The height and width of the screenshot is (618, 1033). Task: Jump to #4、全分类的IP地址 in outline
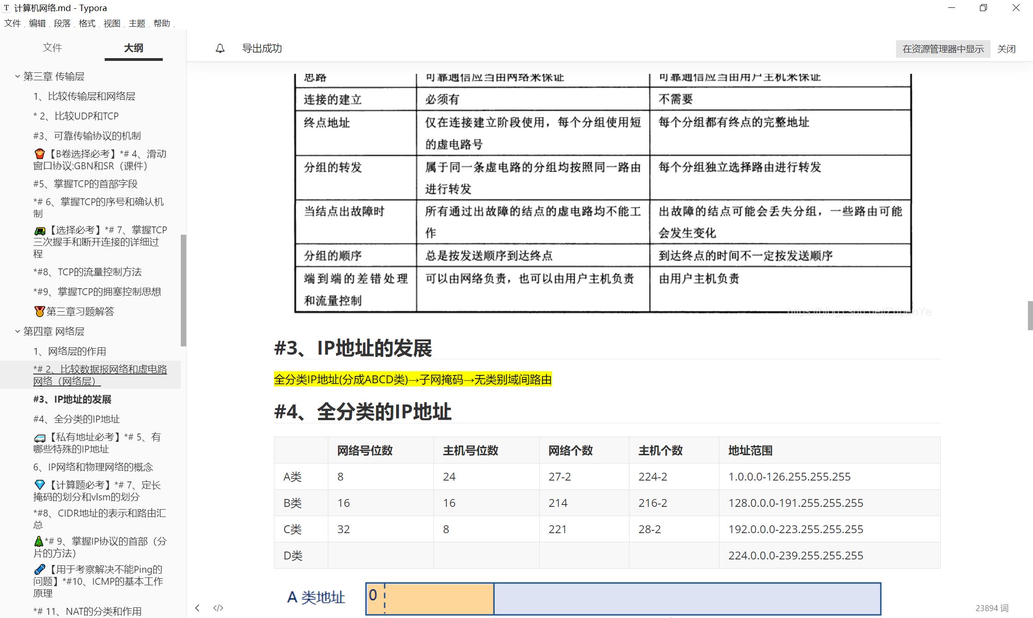(77, 419)
